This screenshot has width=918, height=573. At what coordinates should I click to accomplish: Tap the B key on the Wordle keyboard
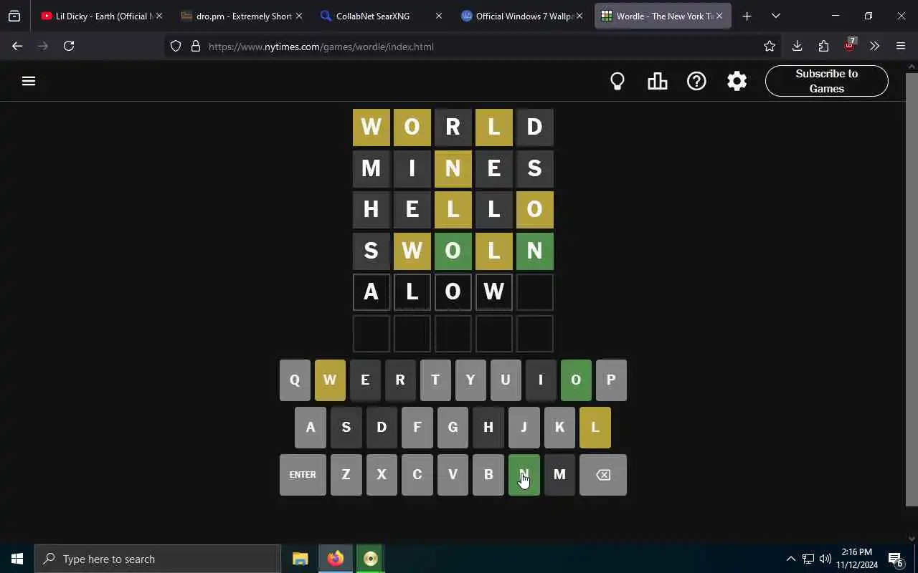[488, 475]
